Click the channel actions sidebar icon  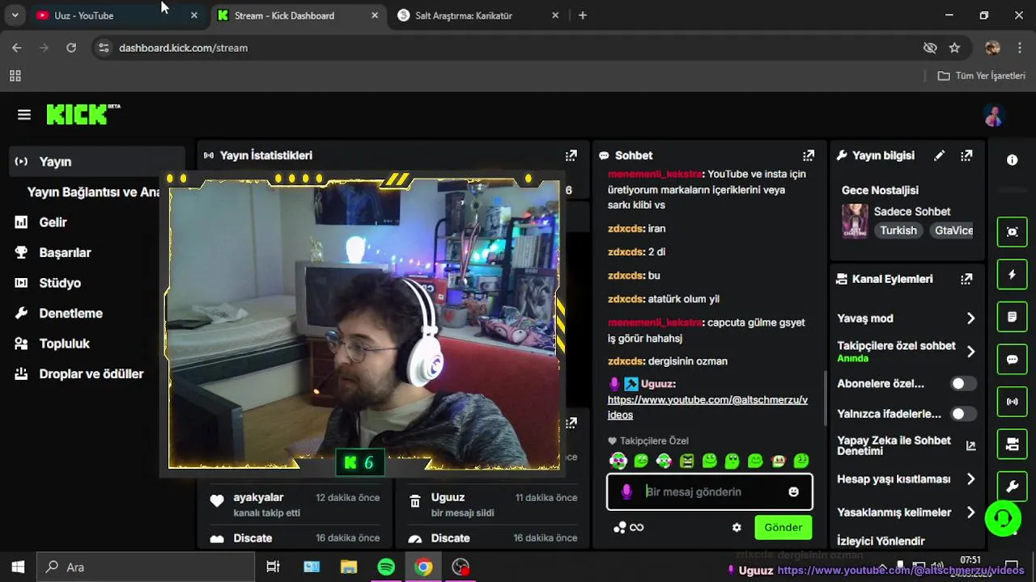(1012, 444)
